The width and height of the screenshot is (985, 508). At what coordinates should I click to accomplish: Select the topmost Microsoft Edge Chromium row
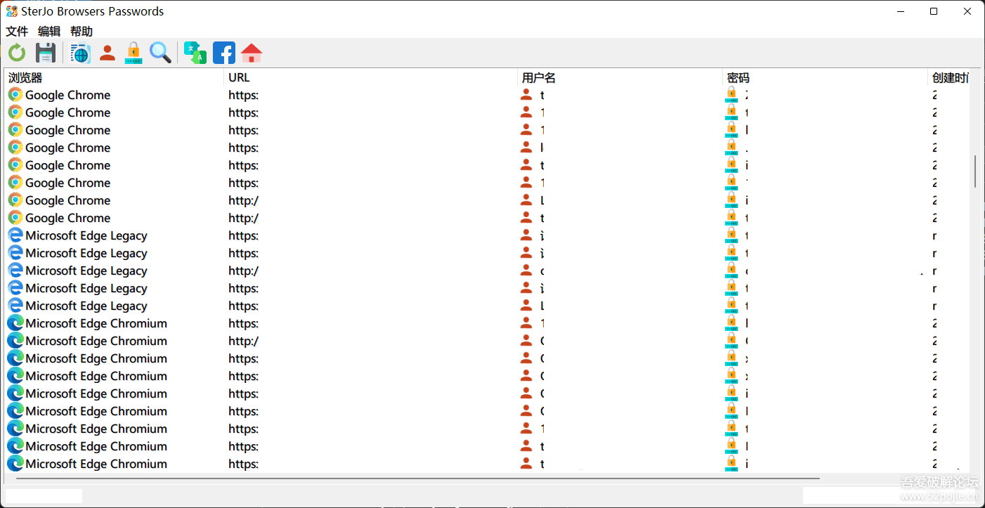point(487,323)
